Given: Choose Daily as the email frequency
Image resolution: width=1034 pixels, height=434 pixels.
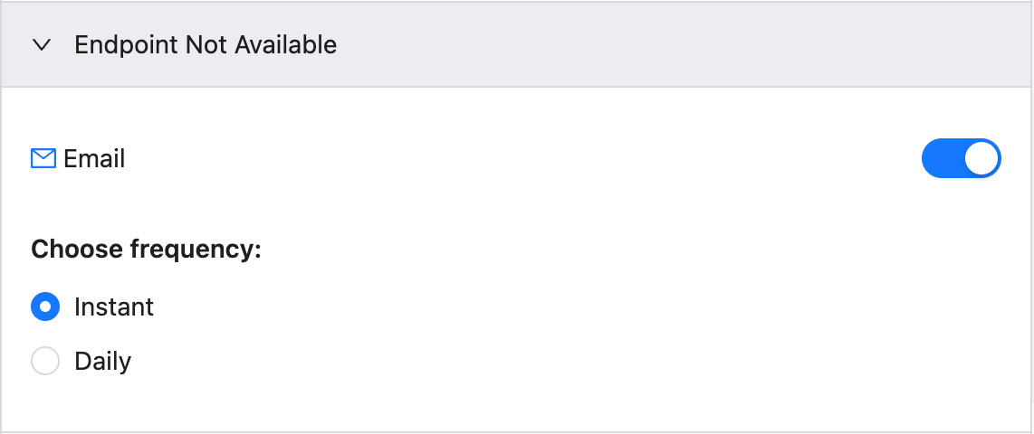Looking at the screenshot, I should click(45, 361).
